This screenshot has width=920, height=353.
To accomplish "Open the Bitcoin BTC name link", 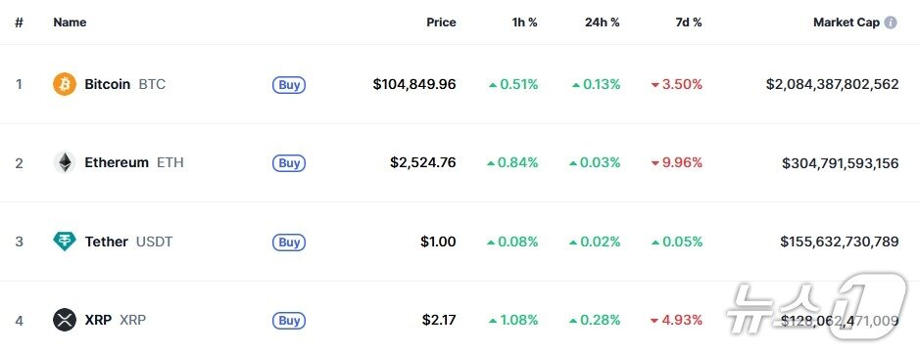I will pyautogui.click(x=125, y=84).
